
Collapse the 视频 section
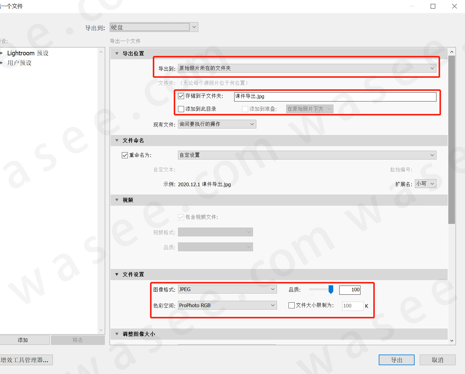coord(117,200)
